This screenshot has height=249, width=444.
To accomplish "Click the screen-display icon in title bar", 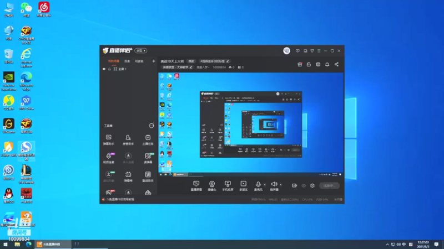I will [x=305, y=51].
